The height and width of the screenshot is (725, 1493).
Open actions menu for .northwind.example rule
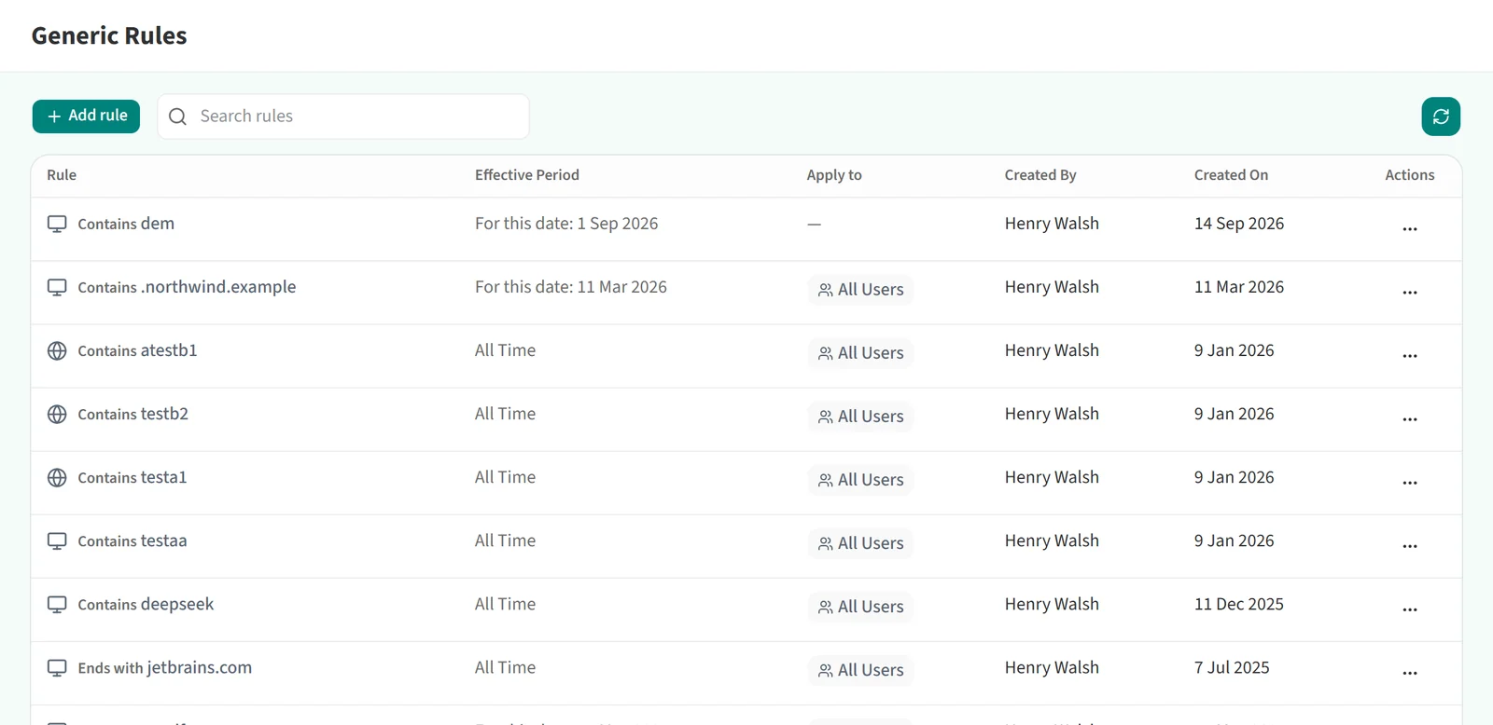tap(1409, 292)
